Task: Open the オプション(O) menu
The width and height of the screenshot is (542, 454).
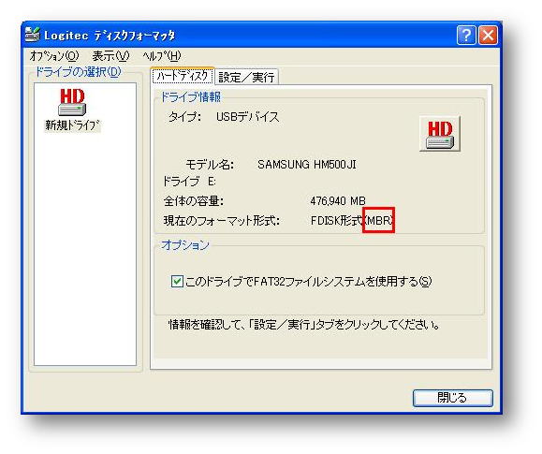Action: (x=54, y=55)
